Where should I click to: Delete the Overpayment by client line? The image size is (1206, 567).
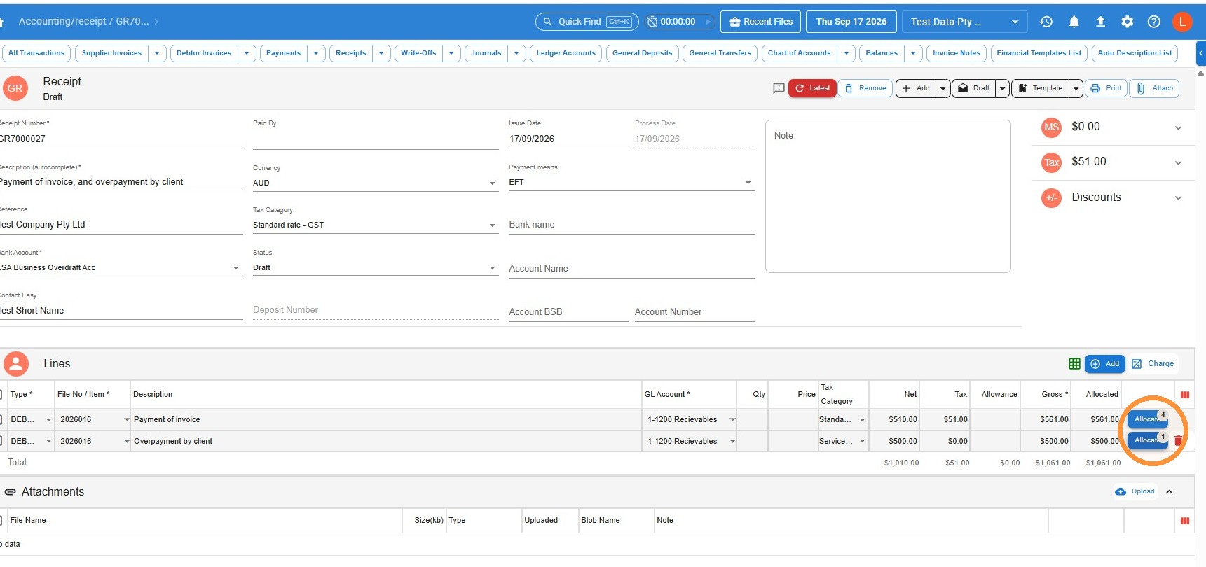[1179, 441]
